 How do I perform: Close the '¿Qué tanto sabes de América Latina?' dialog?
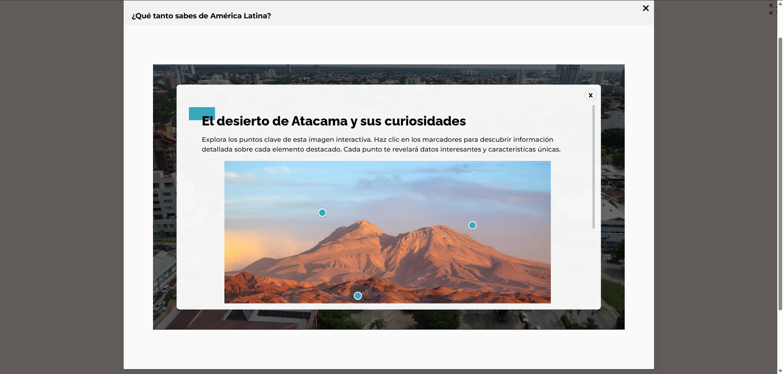tap(645, 8)
